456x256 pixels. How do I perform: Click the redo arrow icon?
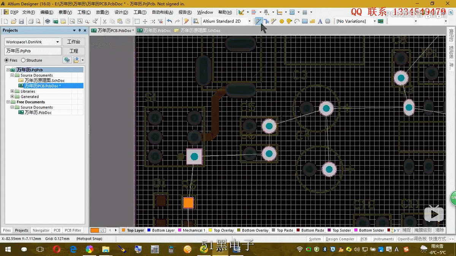(x=177, y=21)
